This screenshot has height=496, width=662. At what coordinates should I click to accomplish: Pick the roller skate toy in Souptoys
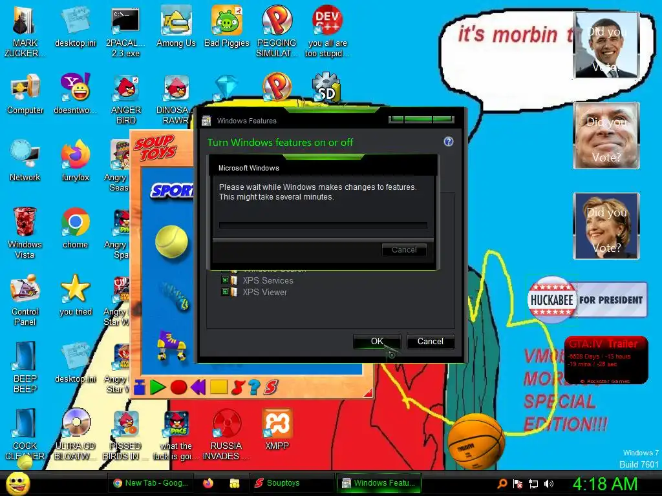point(171,346)
